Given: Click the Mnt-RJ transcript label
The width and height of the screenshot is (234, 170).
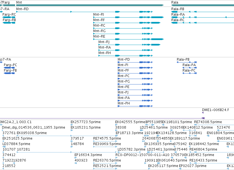Looking at the screenshot, I should click(104, 42).
